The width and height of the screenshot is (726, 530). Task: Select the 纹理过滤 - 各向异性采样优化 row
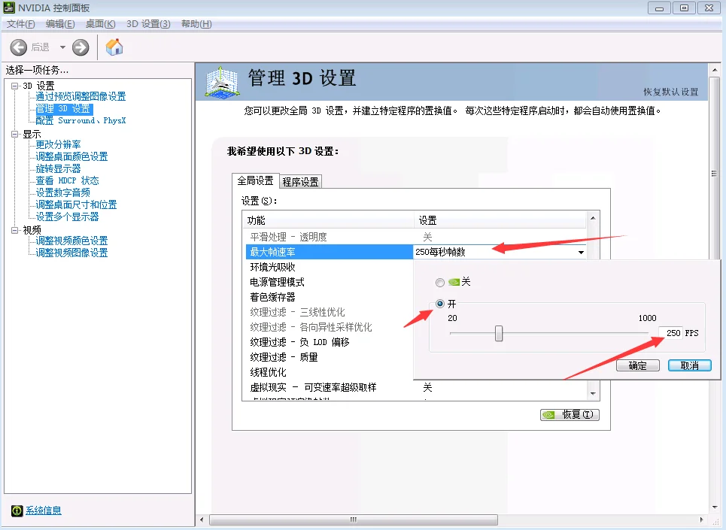[x=329, y=327]
